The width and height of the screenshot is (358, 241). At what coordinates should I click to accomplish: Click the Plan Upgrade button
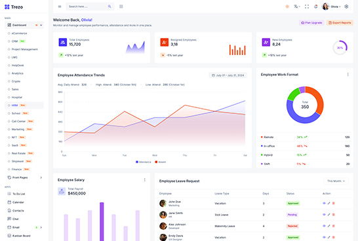(x=311, y=23)
